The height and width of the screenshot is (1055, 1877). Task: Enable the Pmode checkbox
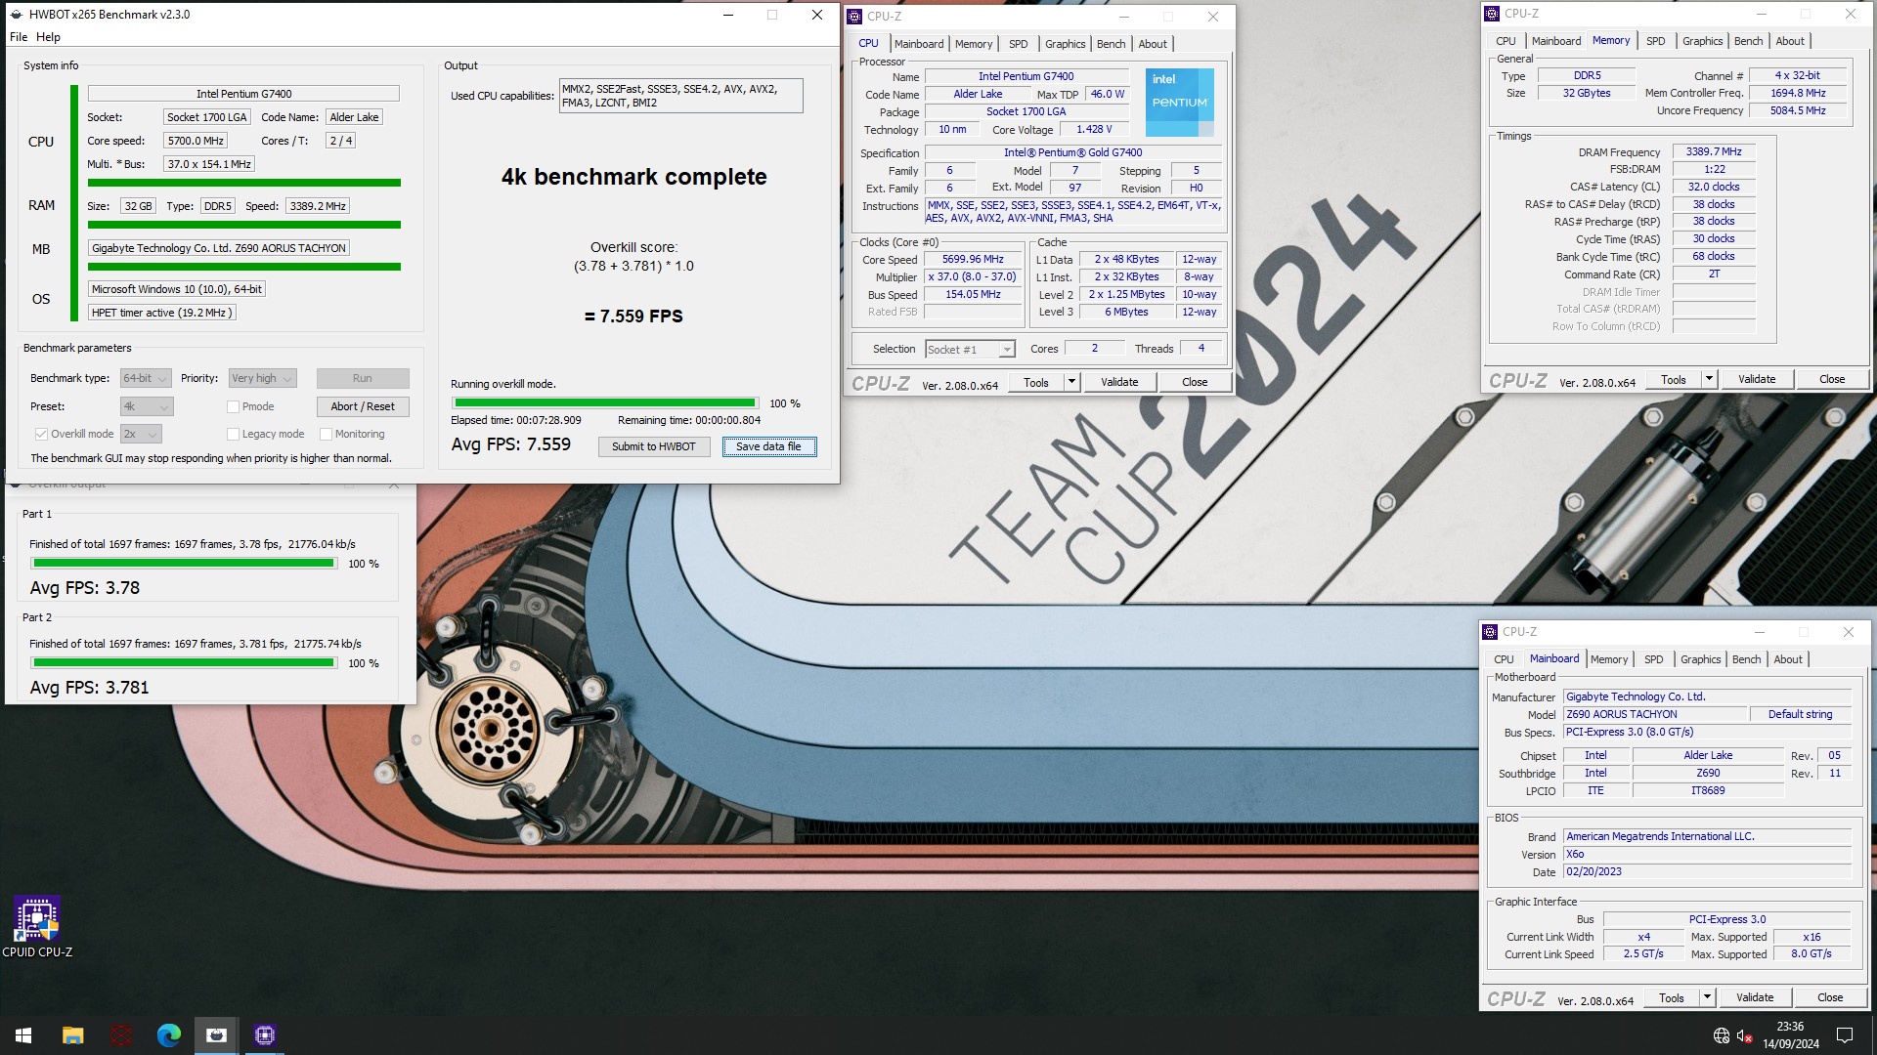pos(233,406)
